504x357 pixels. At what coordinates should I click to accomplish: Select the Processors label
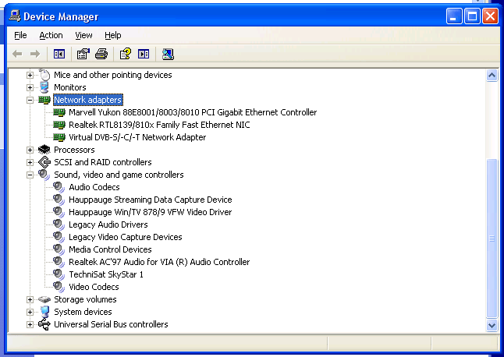coord(74,150)
